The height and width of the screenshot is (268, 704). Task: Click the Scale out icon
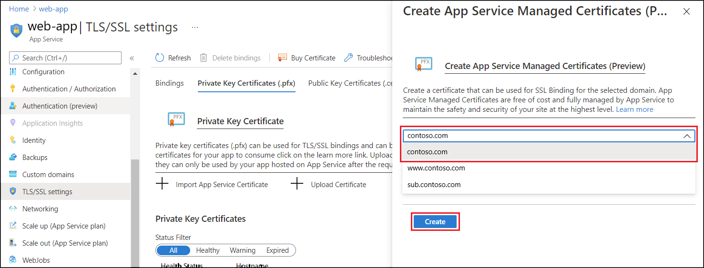pyautogui.click(x=13, y=243)
